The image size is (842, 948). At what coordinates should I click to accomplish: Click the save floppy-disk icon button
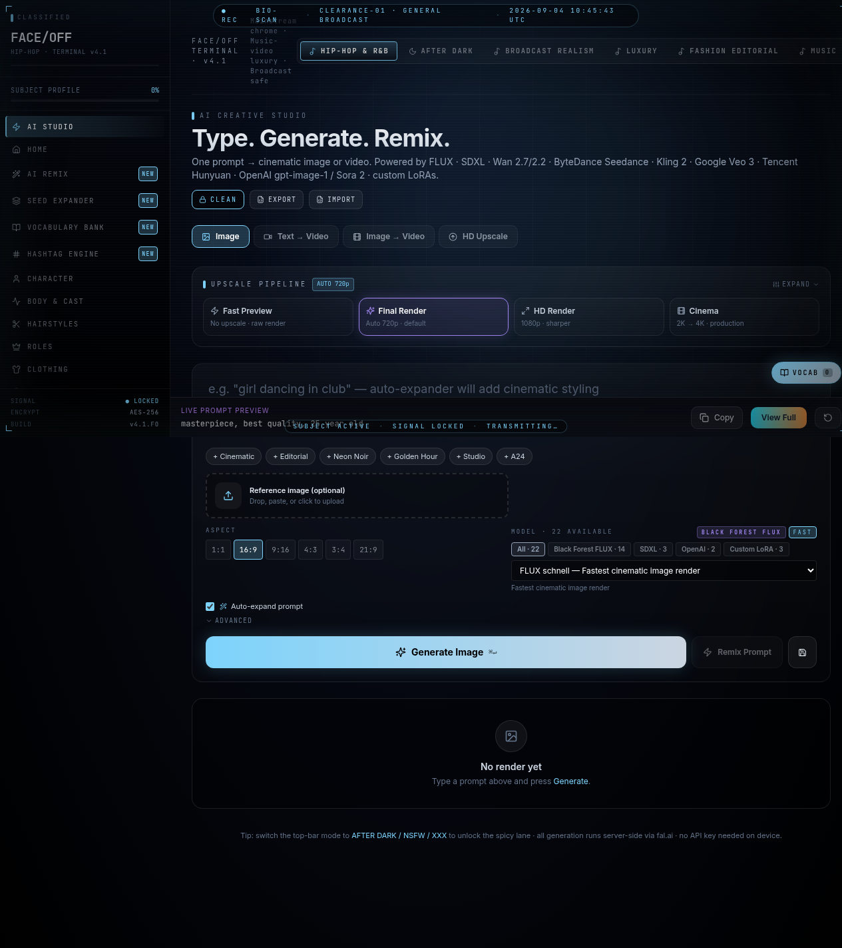point(802,652)
